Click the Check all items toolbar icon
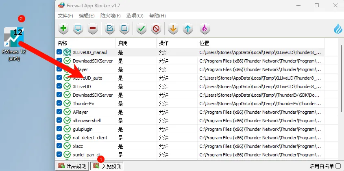This screenshot has height=171, width=344. 110,28
